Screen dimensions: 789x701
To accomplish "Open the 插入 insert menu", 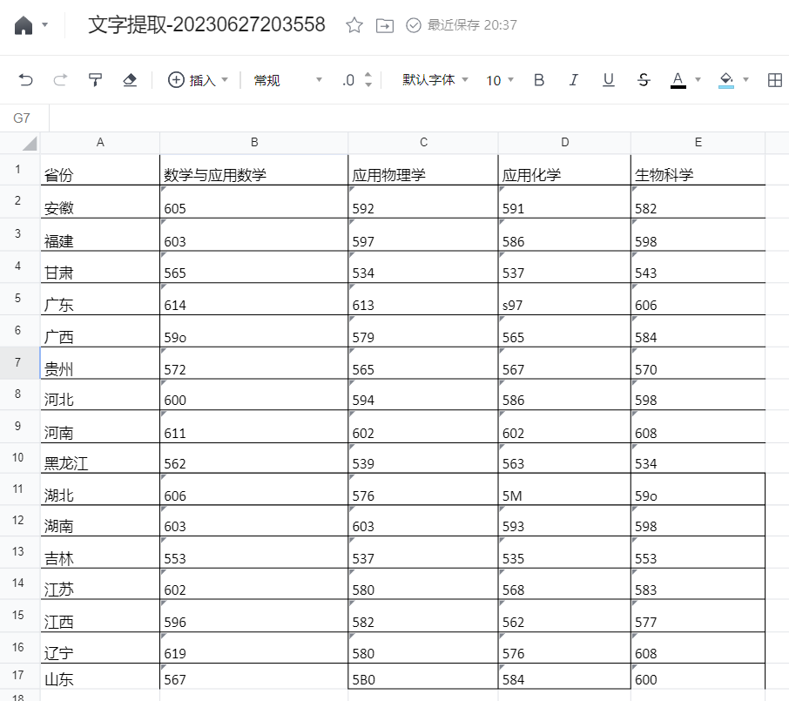I will point(198,80).
